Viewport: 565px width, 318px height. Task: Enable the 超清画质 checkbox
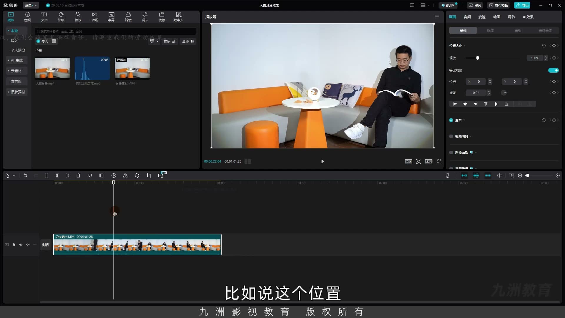[451, 153]
